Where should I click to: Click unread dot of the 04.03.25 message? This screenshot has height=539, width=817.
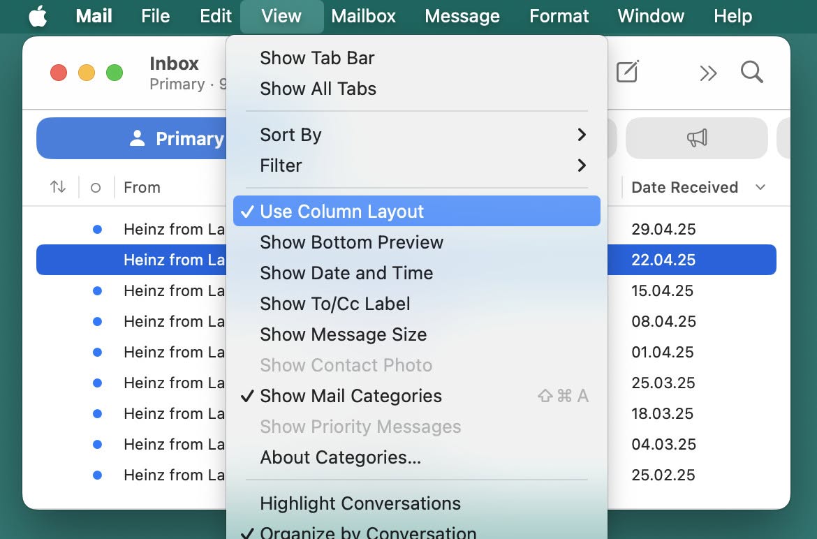tap(97, 444)
